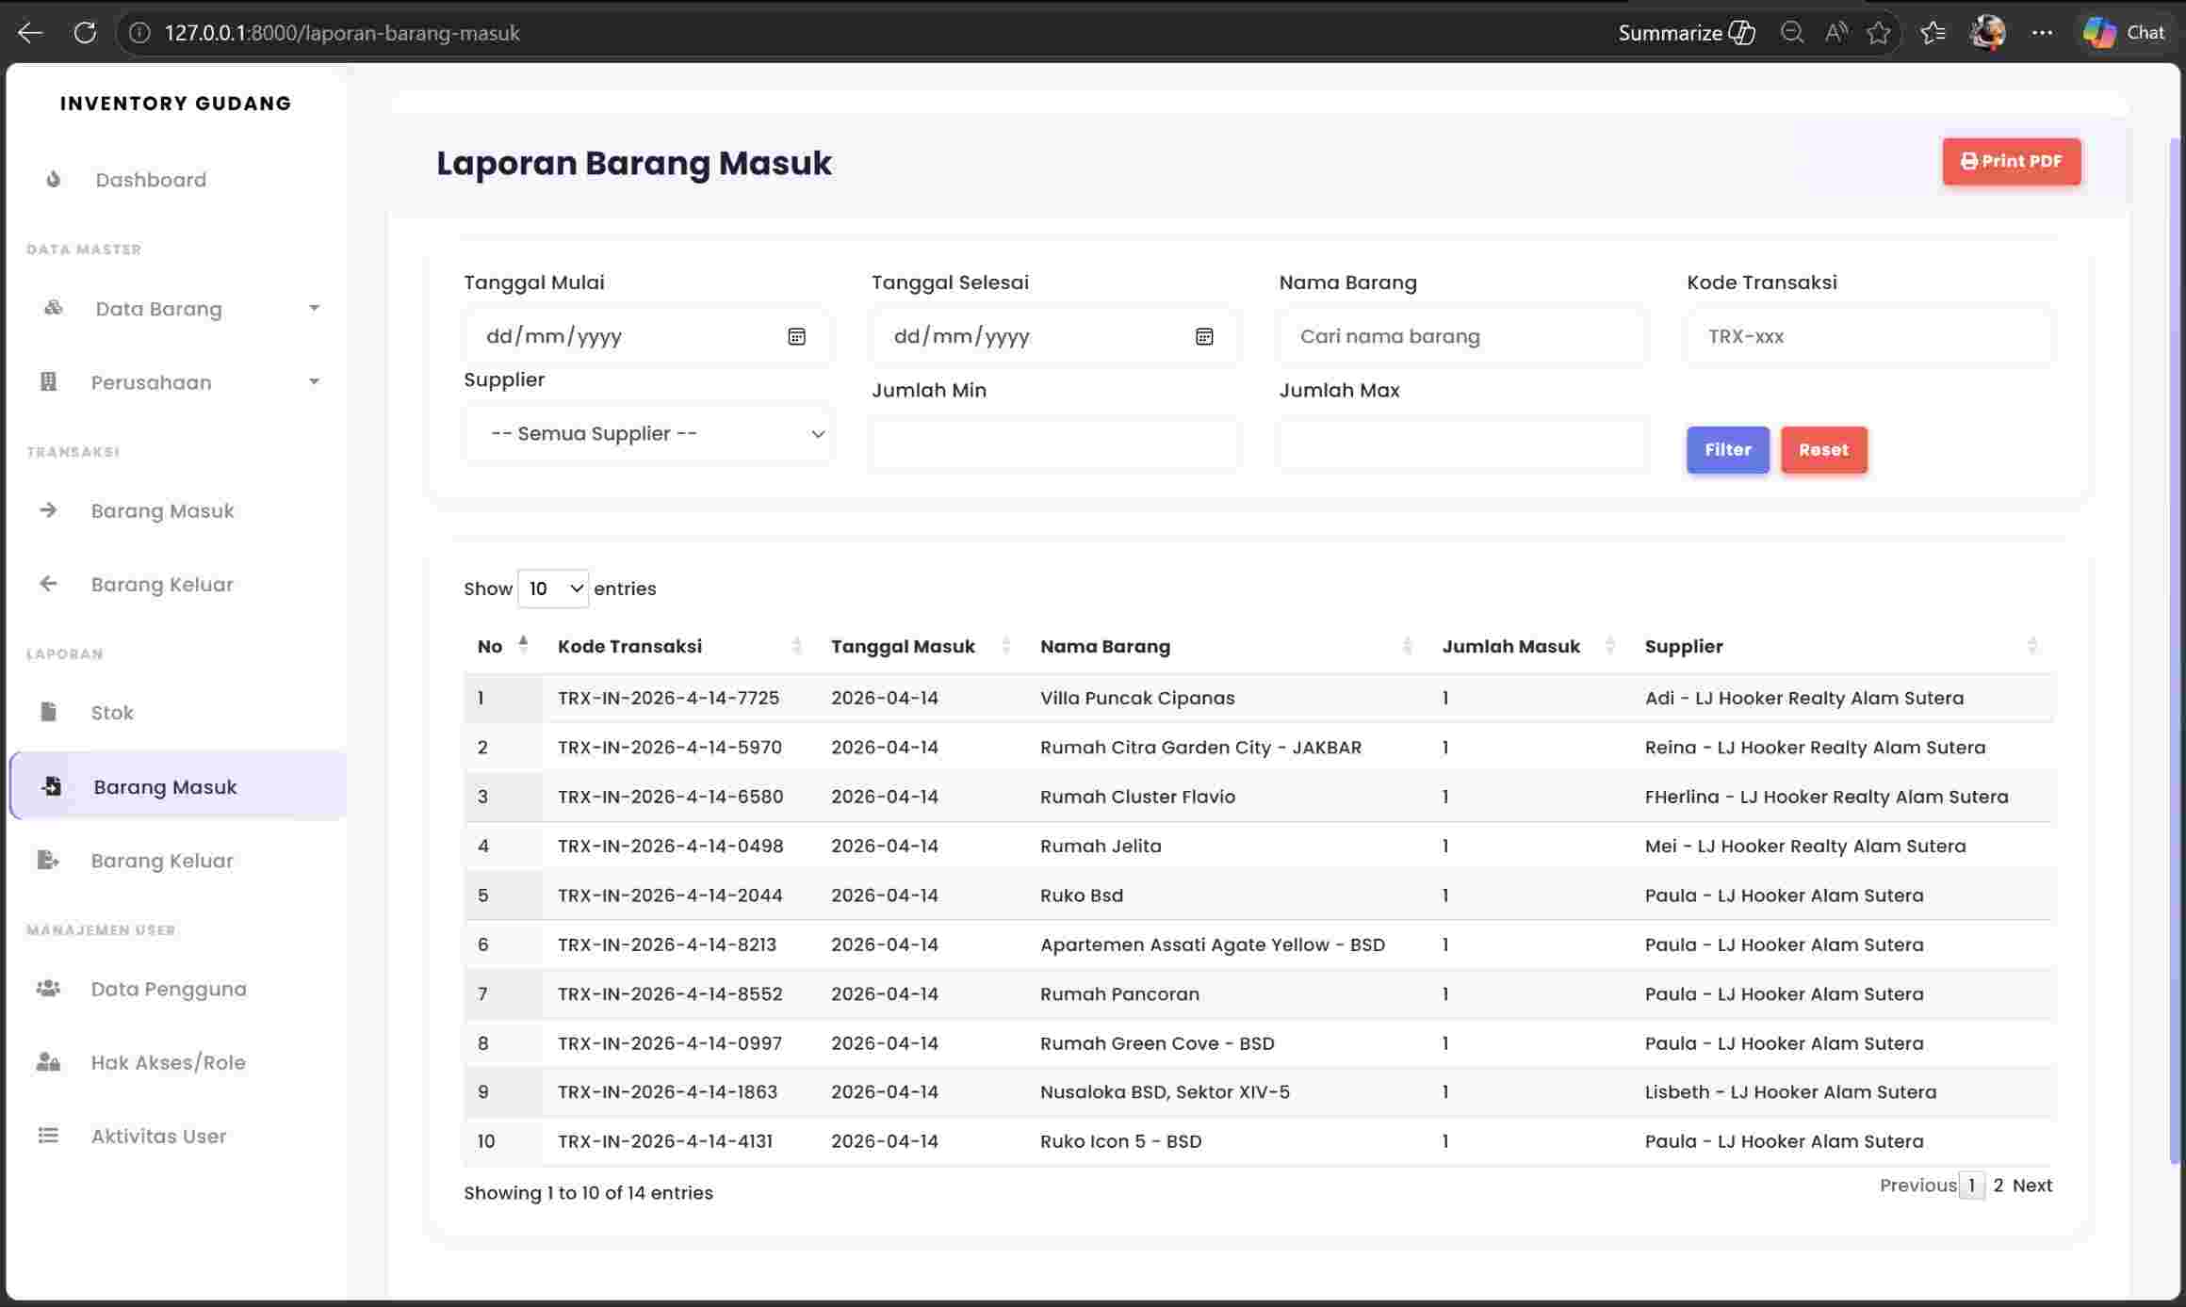Image resolution: width=2186 pixels, height=1307 pixels.
Task: Open the Copilot Chat button
Action: (x=2124, y=33)
